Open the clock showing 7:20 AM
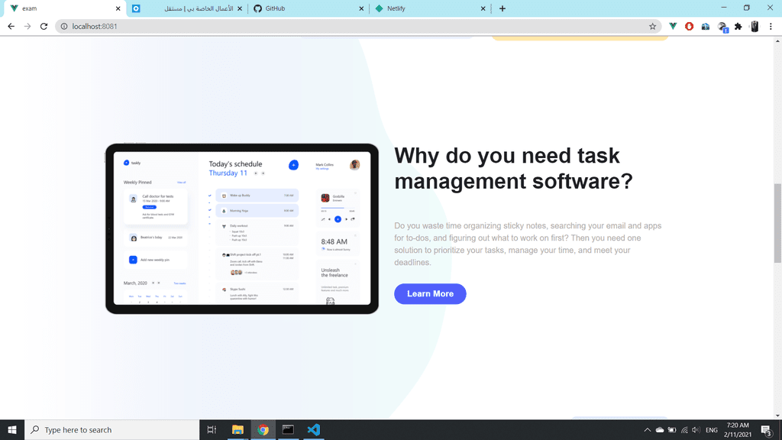The height and width of the screenshot is (440, 782). tap(738, 429)
